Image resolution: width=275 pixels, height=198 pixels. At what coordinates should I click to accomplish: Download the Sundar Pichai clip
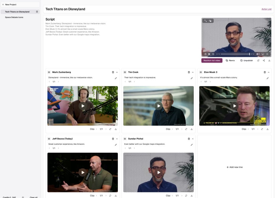pos(192,196)
